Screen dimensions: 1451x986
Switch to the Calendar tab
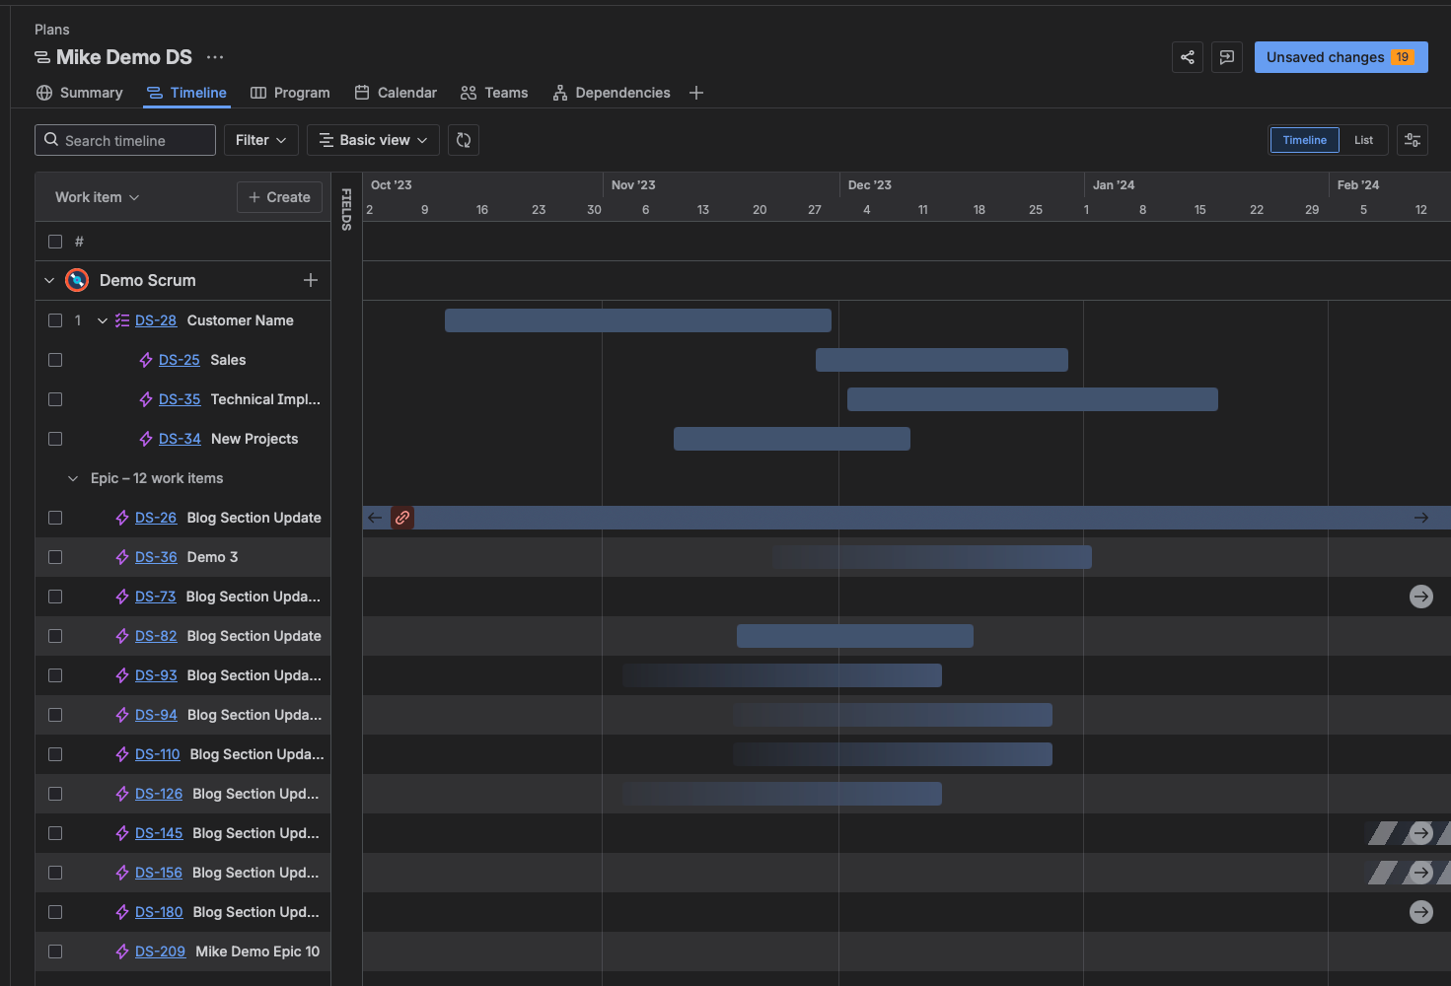pos(396,93)
